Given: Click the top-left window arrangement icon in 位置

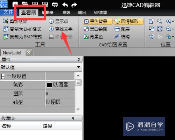Looking at the screenshot, I should pos(152,21).
